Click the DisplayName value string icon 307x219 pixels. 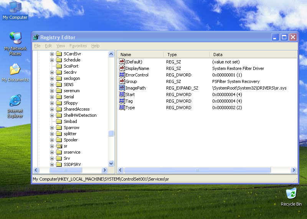point(122,68)
